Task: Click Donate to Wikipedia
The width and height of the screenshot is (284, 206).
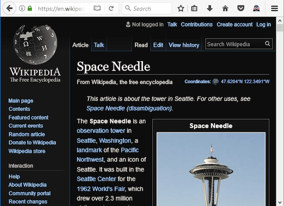Action: click(x=32, y=143)
